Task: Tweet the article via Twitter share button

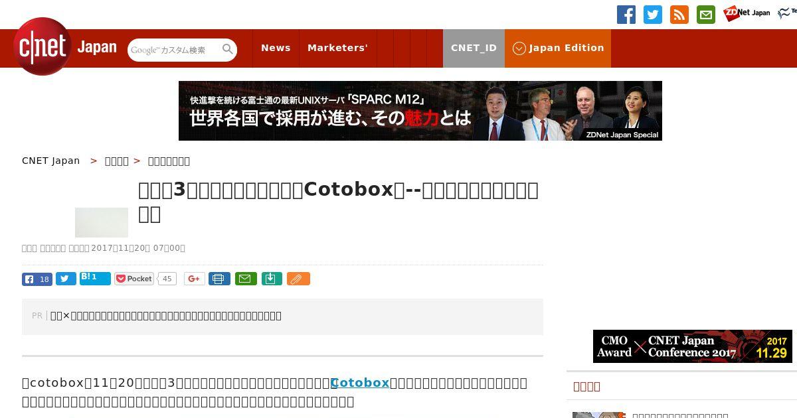Action: tap(66, 279)
